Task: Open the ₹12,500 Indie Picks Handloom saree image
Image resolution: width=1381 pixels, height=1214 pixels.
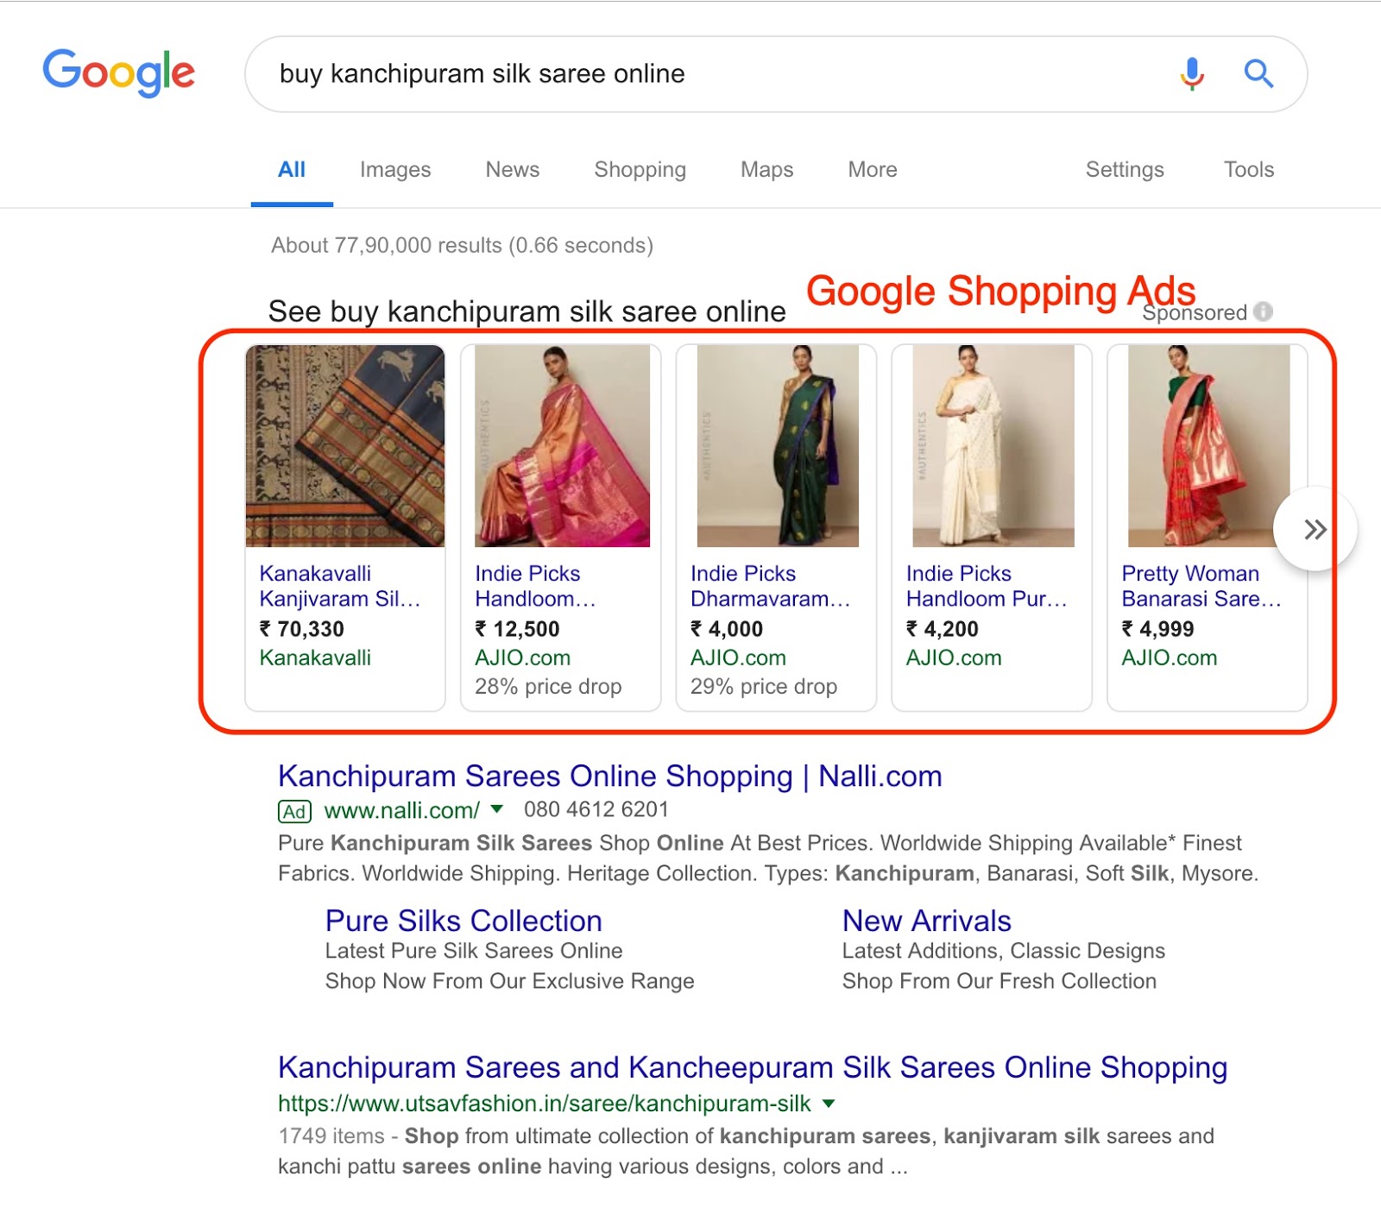Action: point(562,446)
